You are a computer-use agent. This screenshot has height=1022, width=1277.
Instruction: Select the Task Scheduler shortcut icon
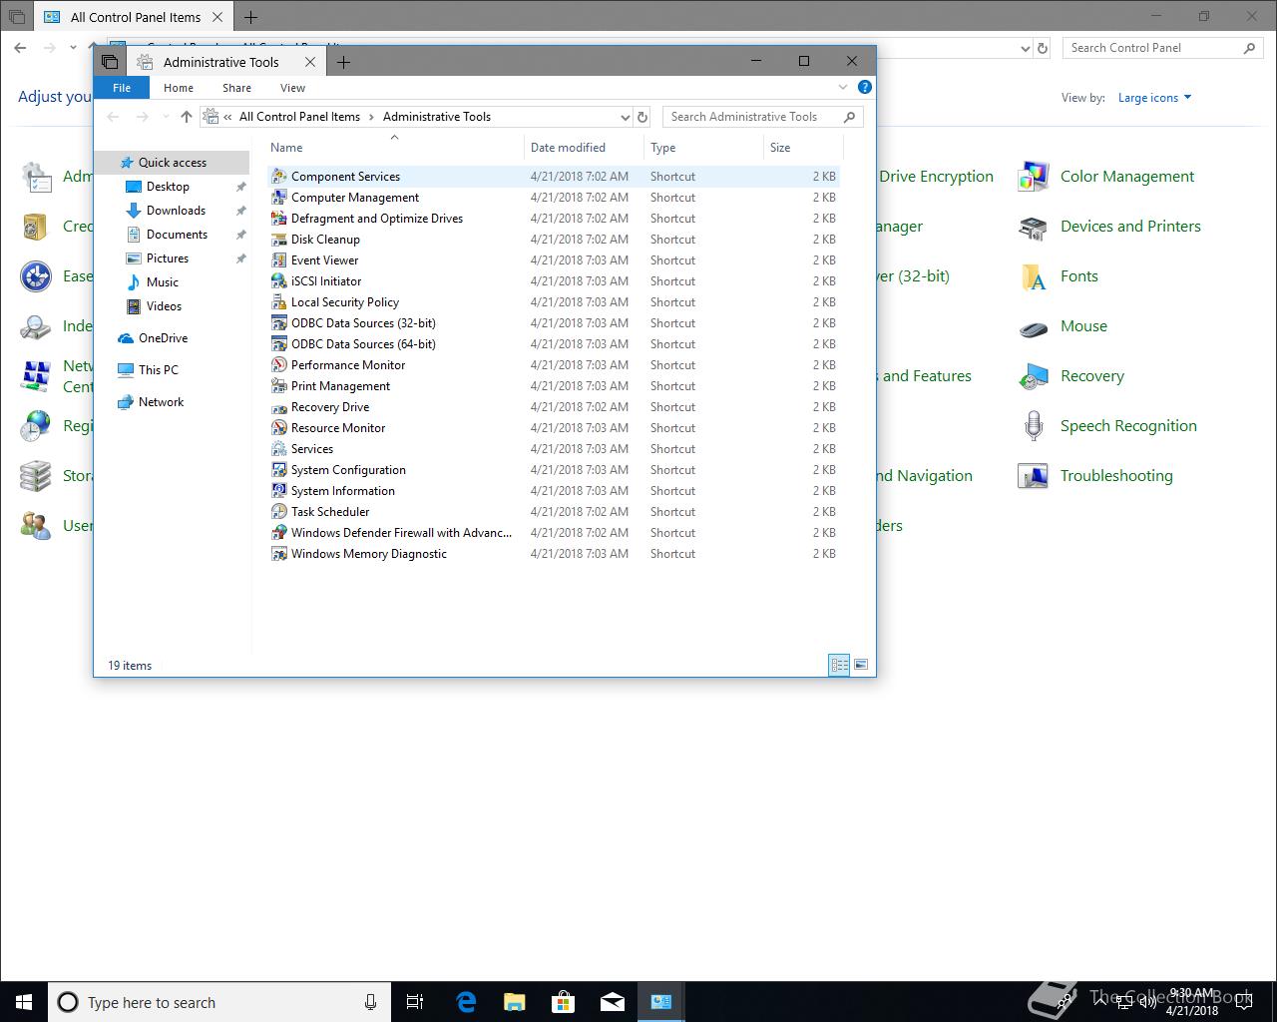279,512
